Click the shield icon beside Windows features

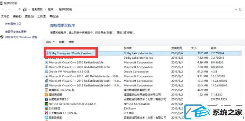click(2, 37)
